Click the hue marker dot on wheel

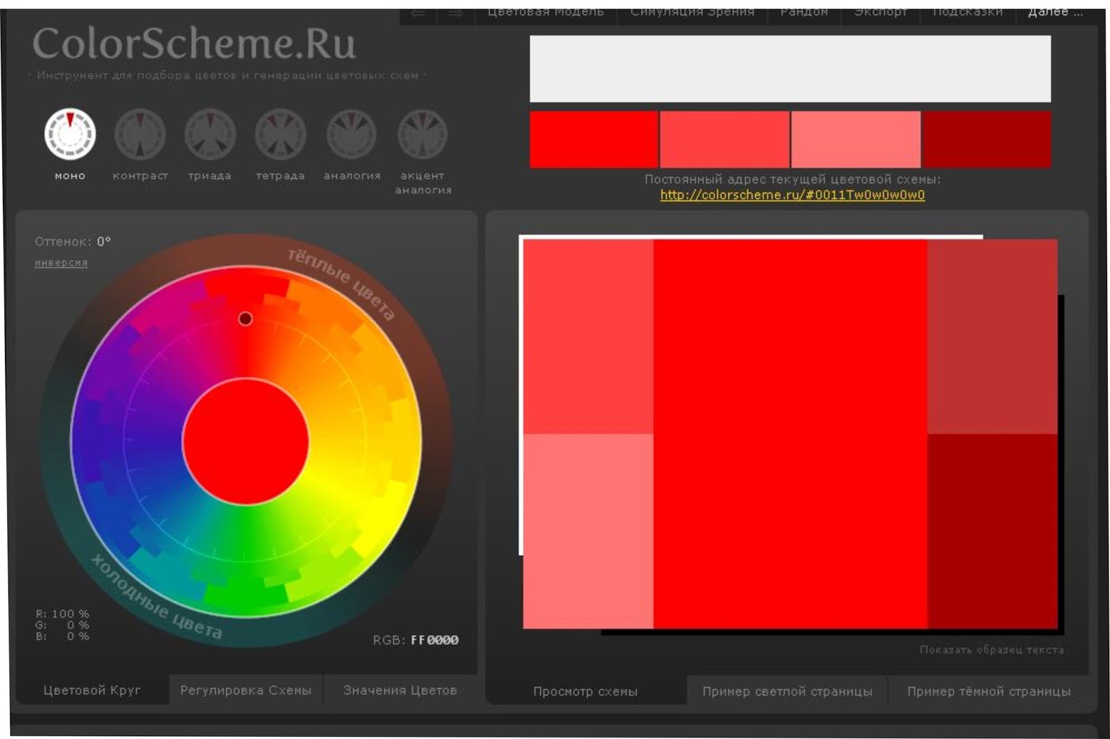point(246,318)
